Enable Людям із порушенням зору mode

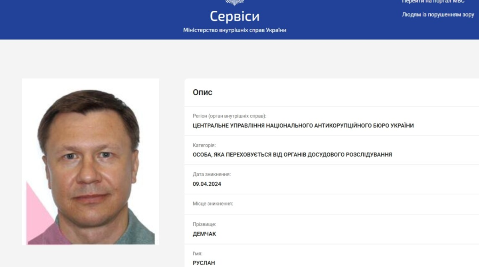[x=438, y=15]
